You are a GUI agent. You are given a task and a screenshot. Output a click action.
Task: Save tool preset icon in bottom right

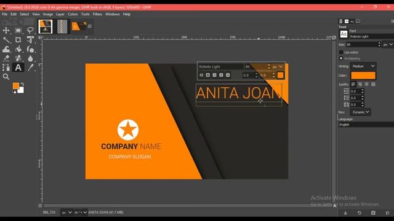345,213
